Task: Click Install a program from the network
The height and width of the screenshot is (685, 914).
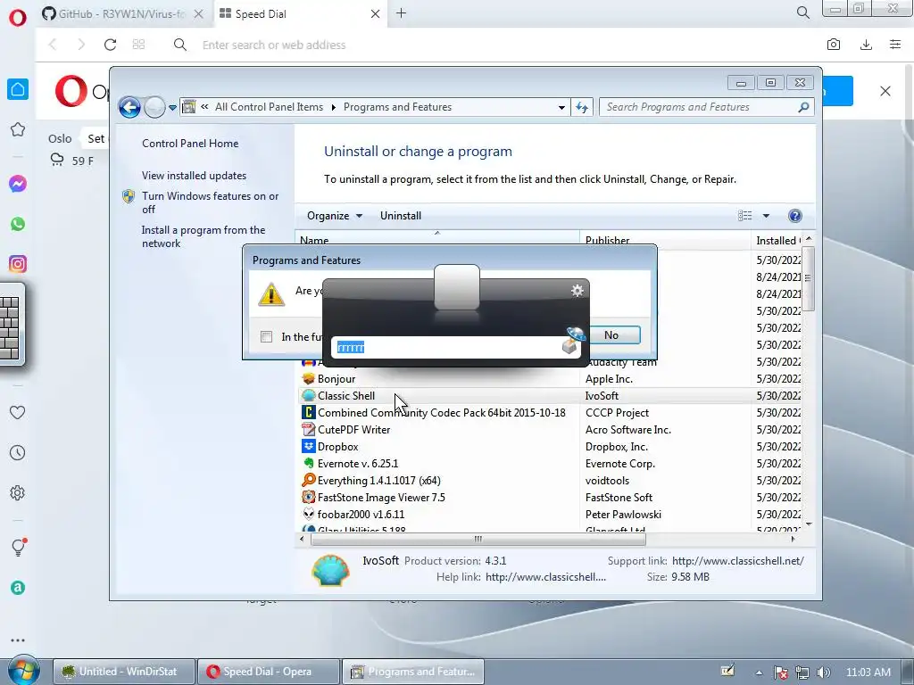Action: tap(204, 236)
